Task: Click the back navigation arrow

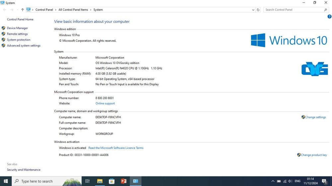Action: click(x=5, y=10)
